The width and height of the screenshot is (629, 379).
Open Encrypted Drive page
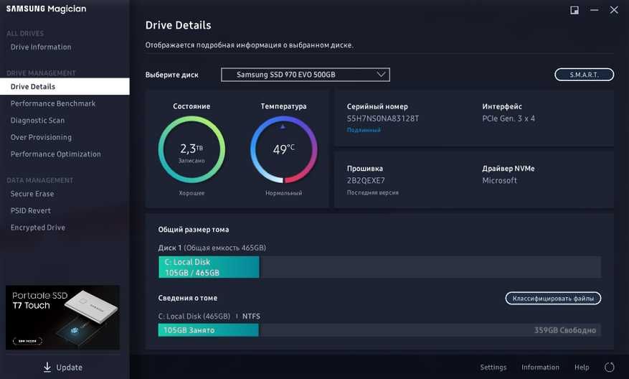(38, 228)
